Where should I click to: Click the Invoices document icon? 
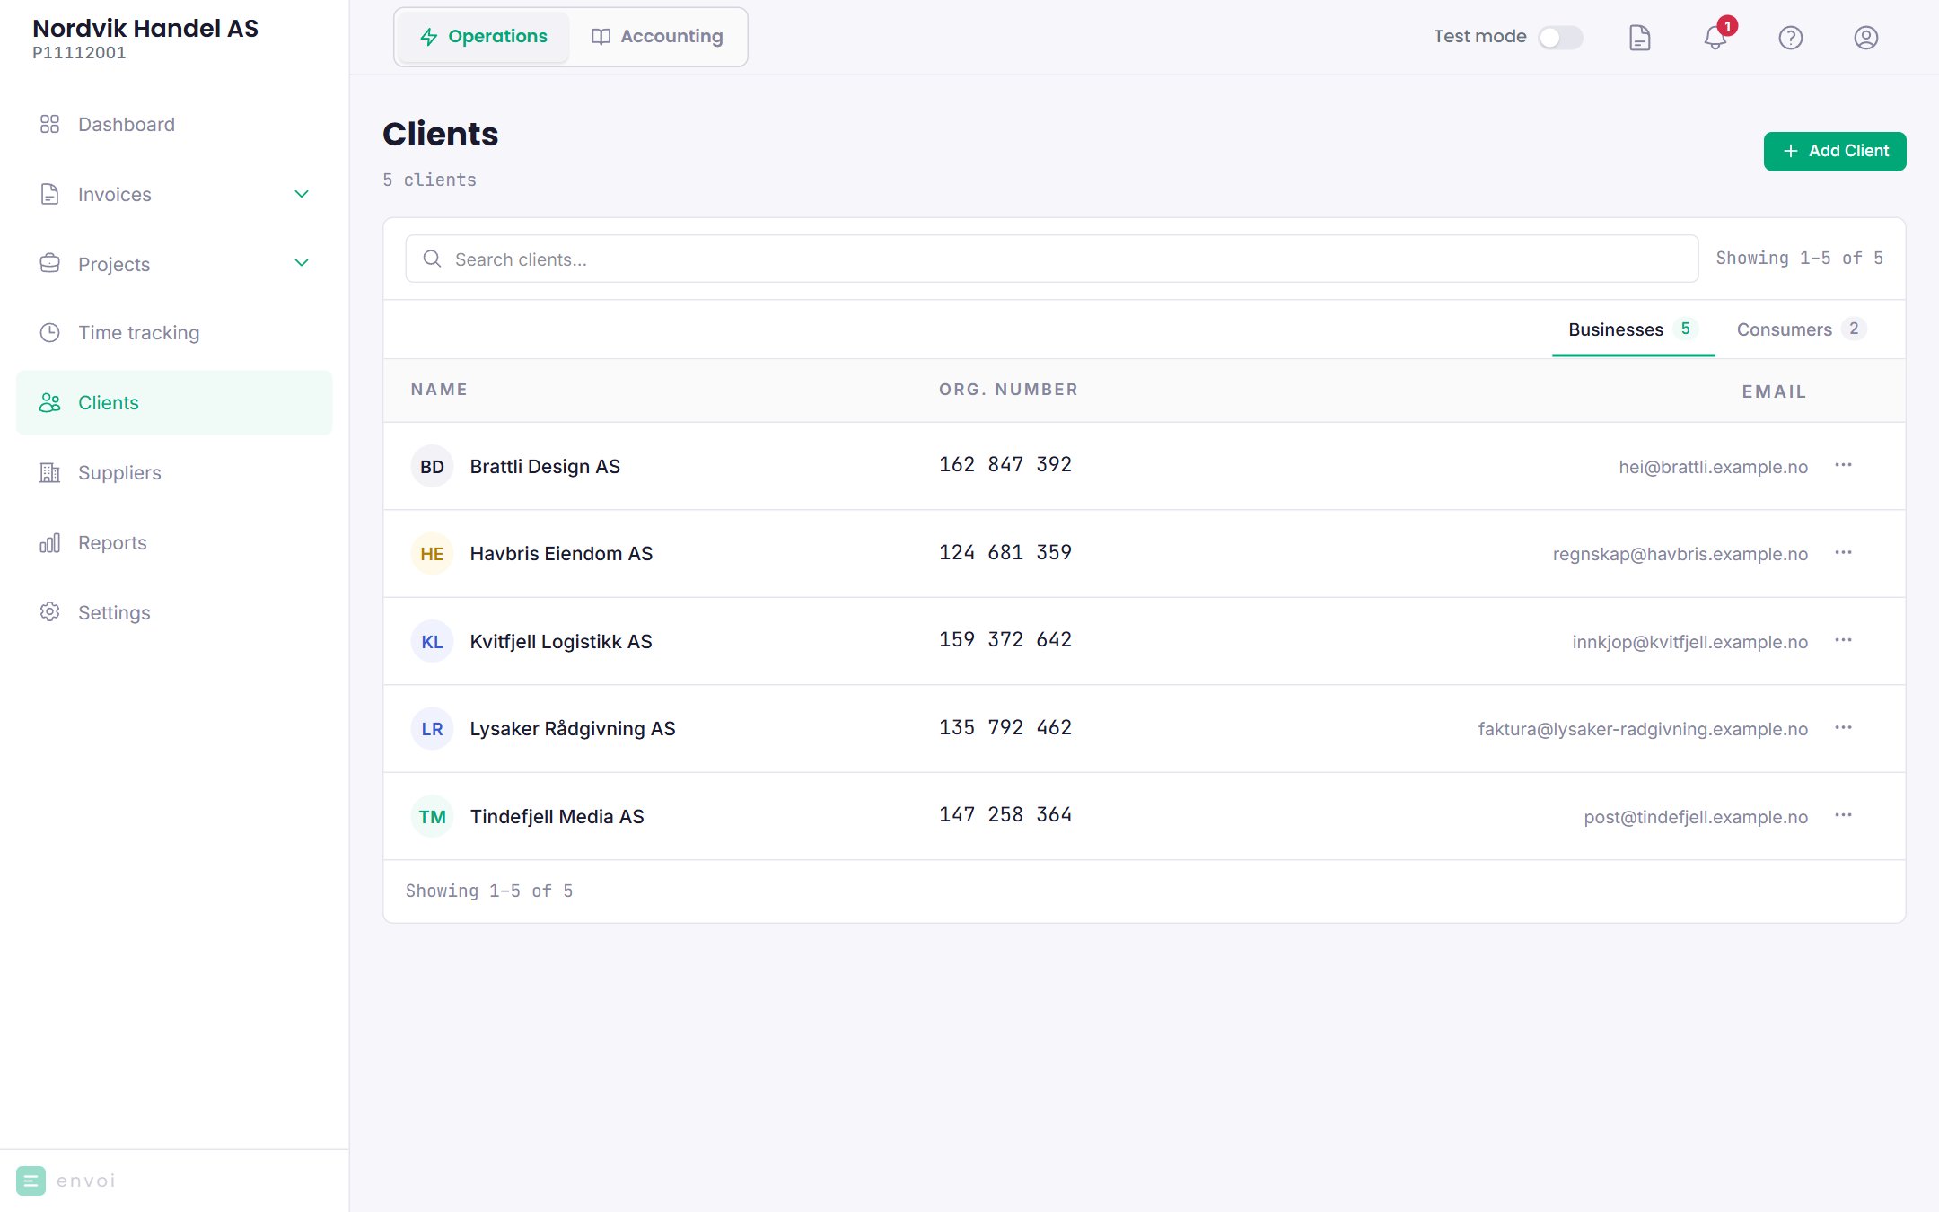pos(49,194)
